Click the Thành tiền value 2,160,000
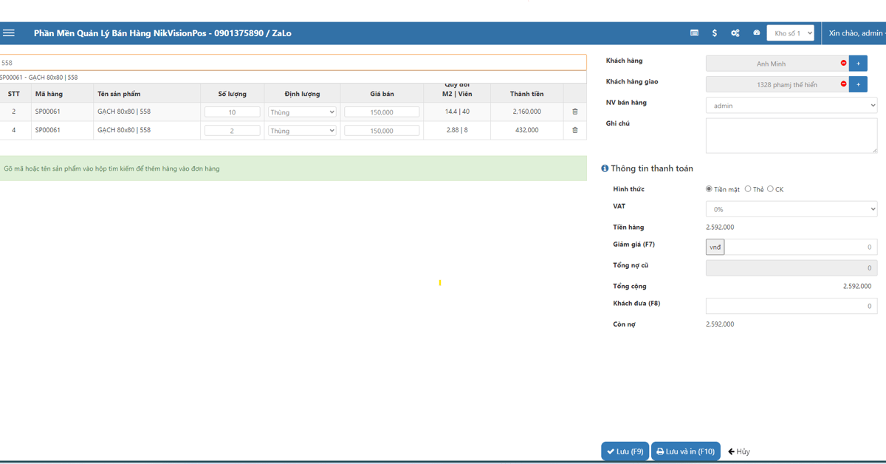The image size is (886, 464). click(x=526, y=112)
